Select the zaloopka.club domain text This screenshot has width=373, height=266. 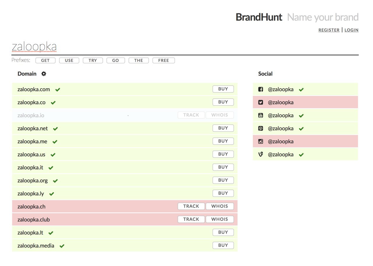(34, 220)
